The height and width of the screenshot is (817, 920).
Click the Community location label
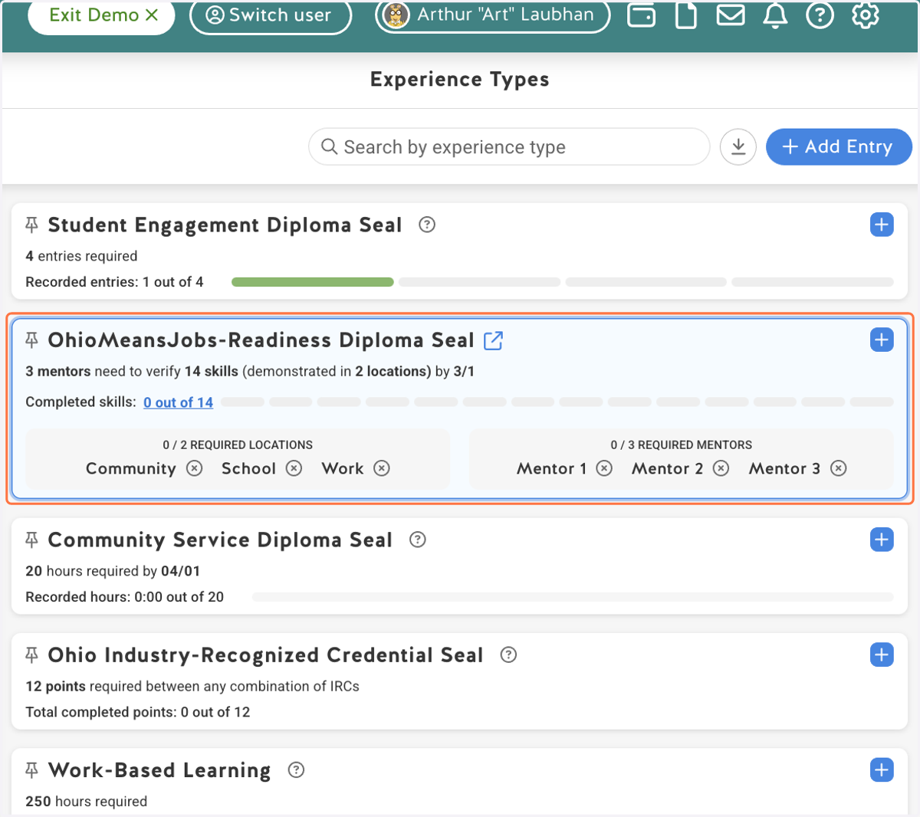coord(131,468)
